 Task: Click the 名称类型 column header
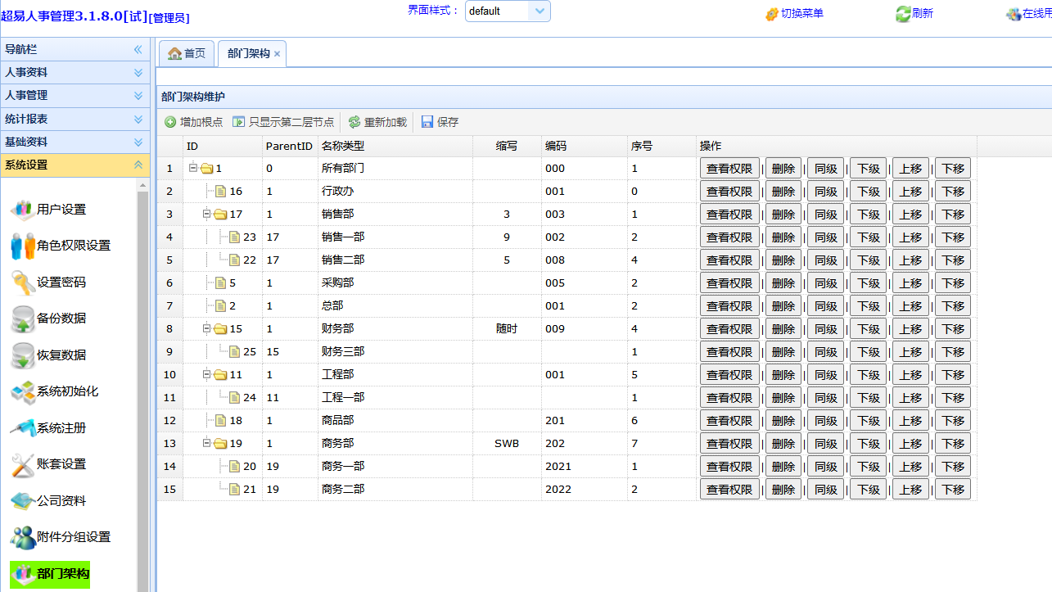(x=395, y=146)
